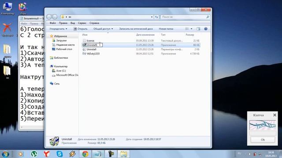Click the search magnifier icon in Explorer
The width and height of the screenshot is (282, 158).
click(208, 17)
